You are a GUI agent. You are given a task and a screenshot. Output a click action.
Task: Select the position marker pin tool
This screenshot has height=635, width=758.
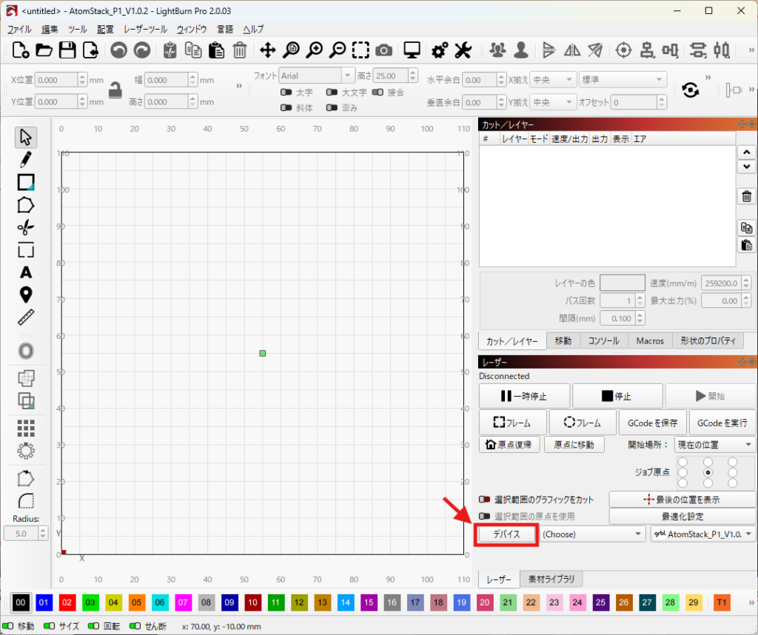[x=26, y=295]
